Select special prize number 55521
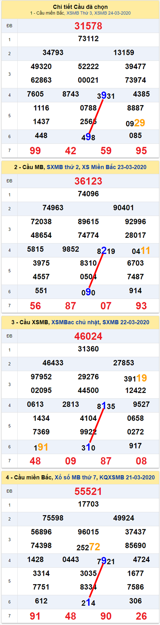Image resolution: width=160 pixels, height=625 pixels. click(x=88, y=491)
